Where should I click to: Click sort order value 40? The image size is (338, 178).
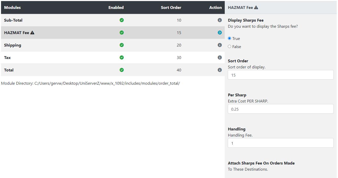coord(179,70)
